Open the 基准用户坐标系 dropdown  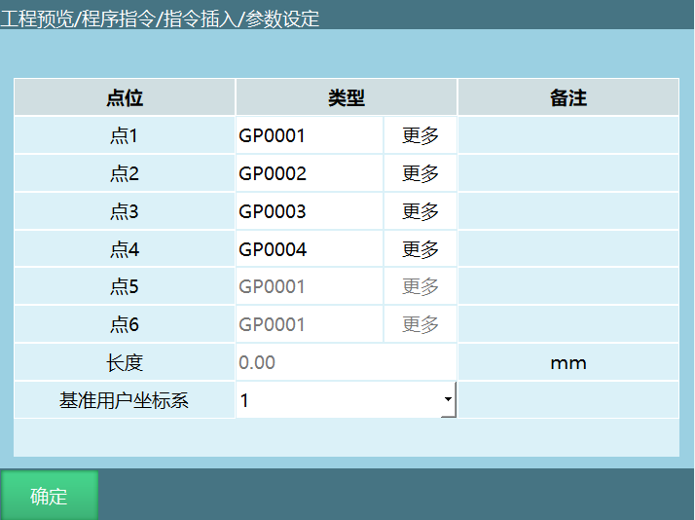[346, 400]
